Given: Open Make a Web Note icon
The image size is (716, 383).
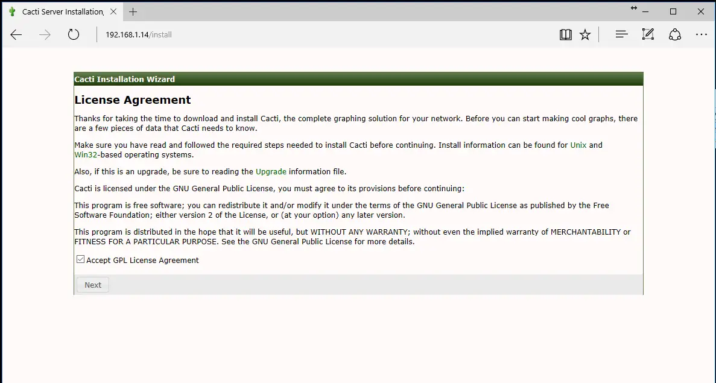Looking at the screenshot, I should 648,34.
